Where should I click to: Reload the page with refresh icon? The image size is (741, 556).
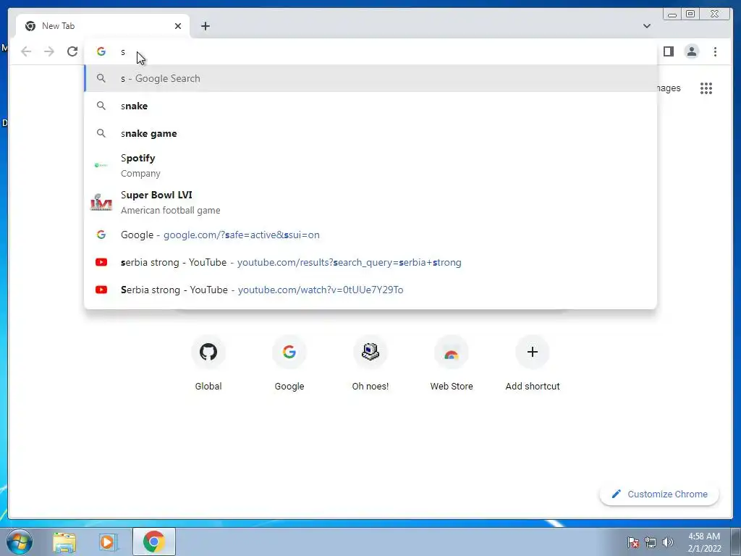click(x=72, y=51)
